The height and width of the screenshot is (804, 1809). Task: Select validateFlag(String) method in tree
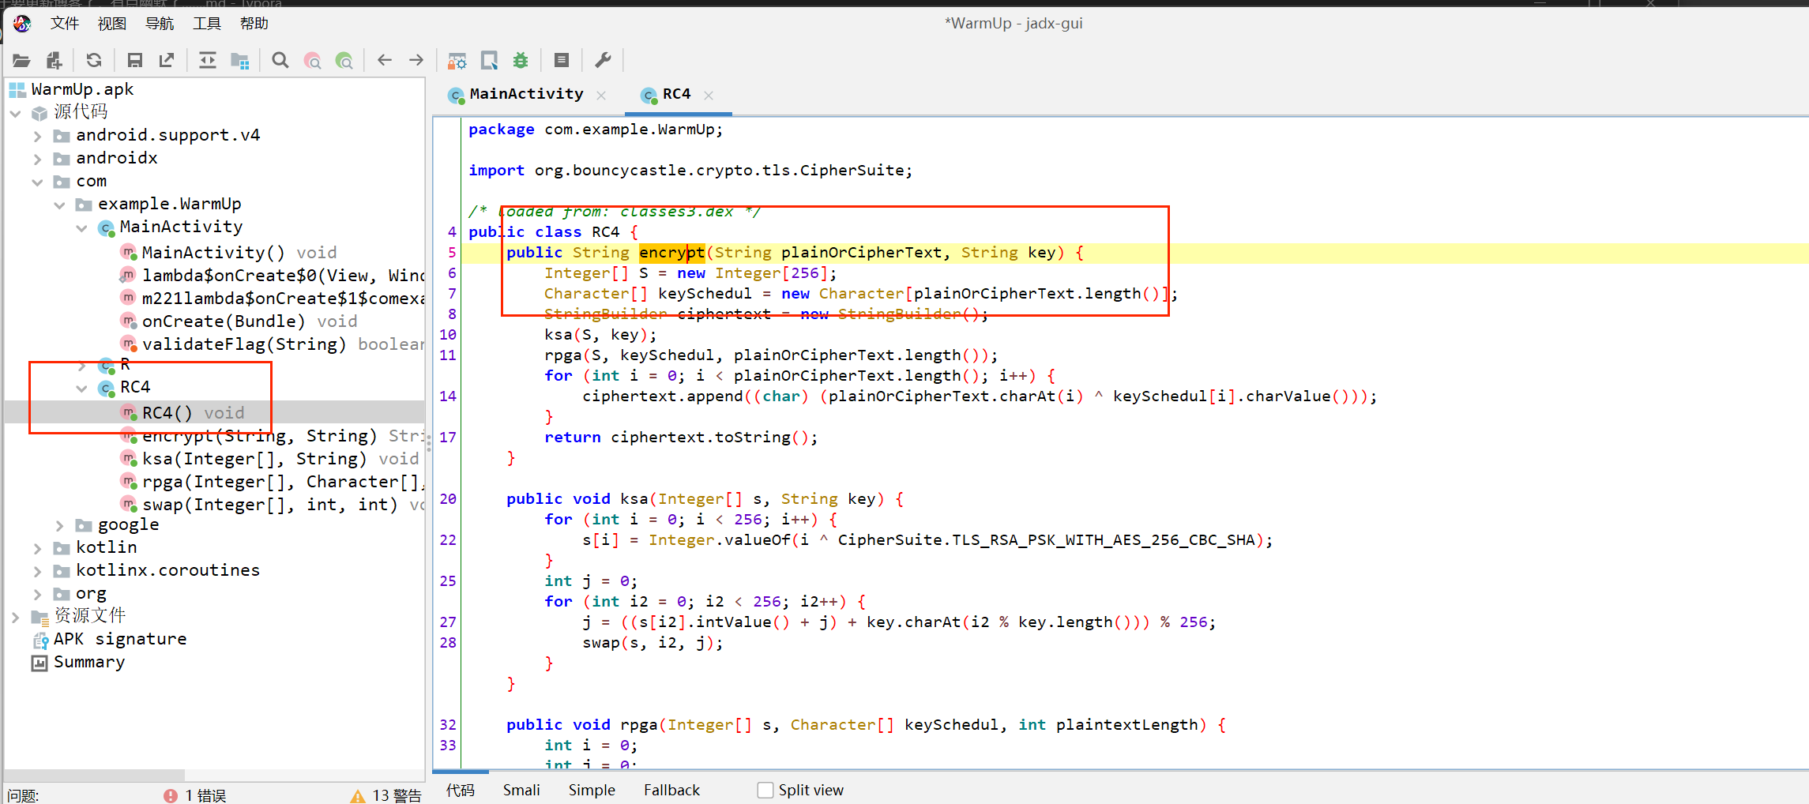[272, 344]
